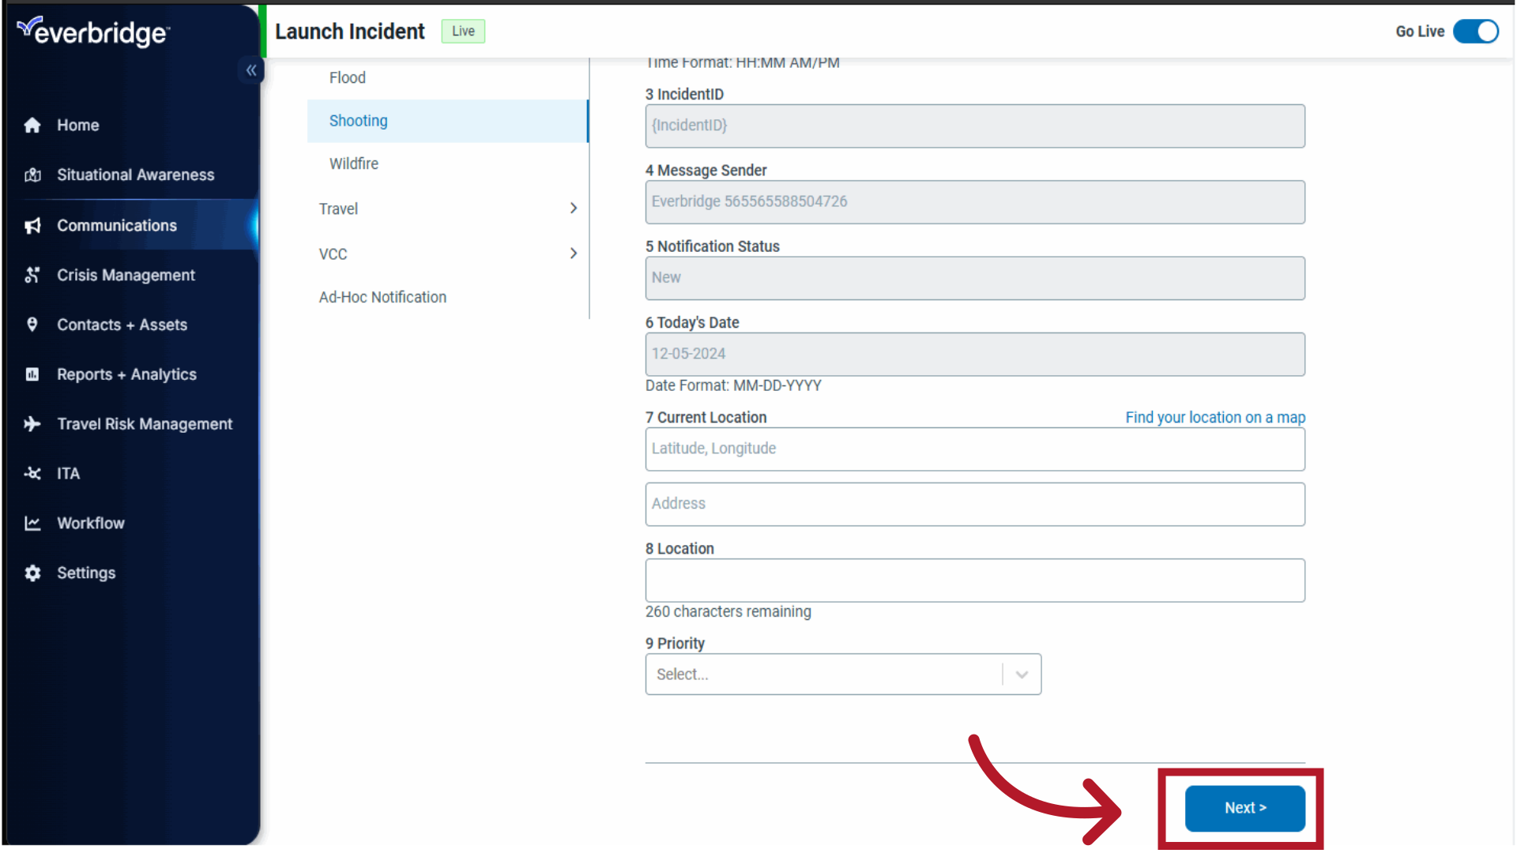The width and height of the screenshot is (1517, 853).
Task: Click Find your location on a map
Action: (x=1216, y=416)
